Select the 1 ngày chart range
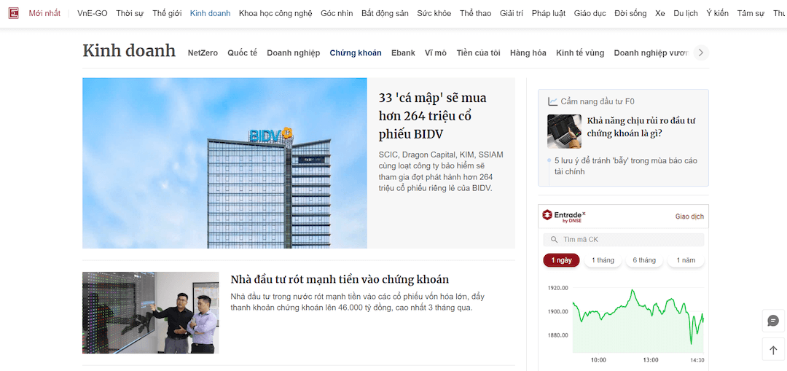The height and width of the screenshot is (371, 787). [x=561, y=260]
